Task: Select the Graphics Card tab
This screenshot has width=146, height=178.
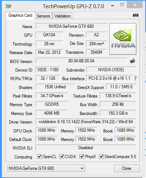Action: coord(20,15)
